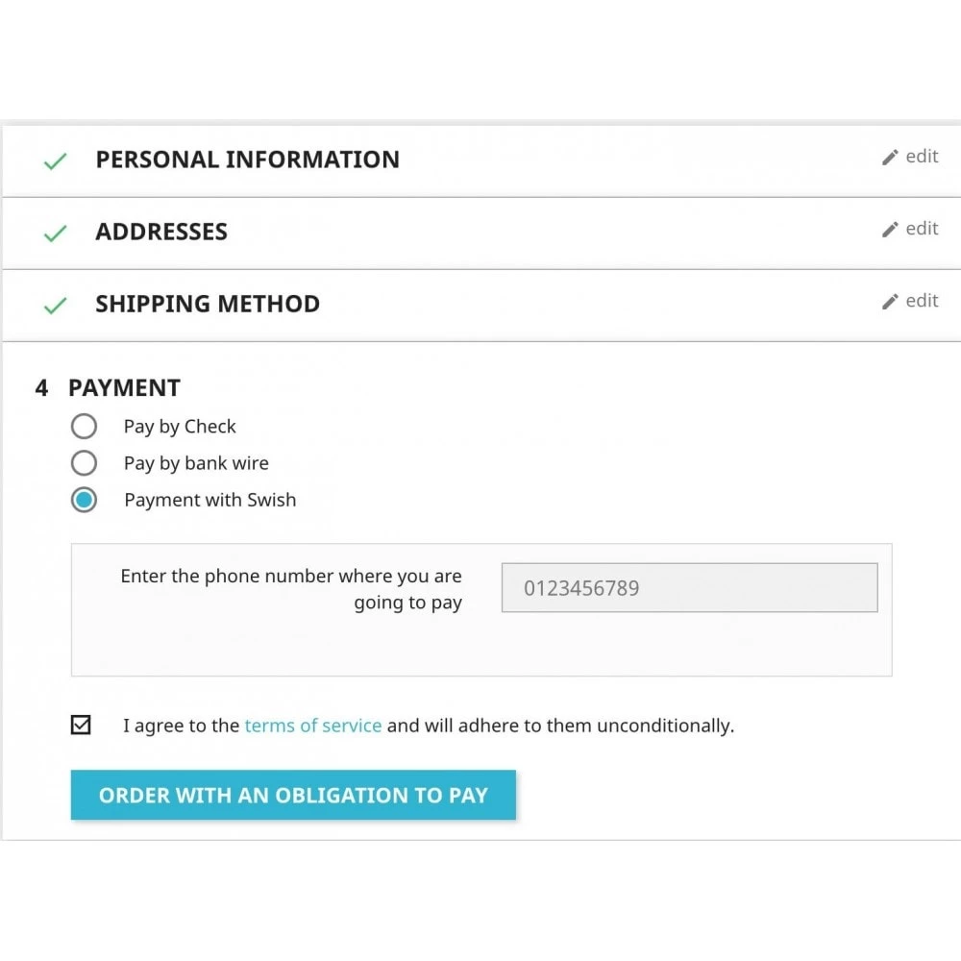This screenshot has width=961, height=961.
Task: Click the green checkmark next to Shipping Method
Action: click(55, 306)
